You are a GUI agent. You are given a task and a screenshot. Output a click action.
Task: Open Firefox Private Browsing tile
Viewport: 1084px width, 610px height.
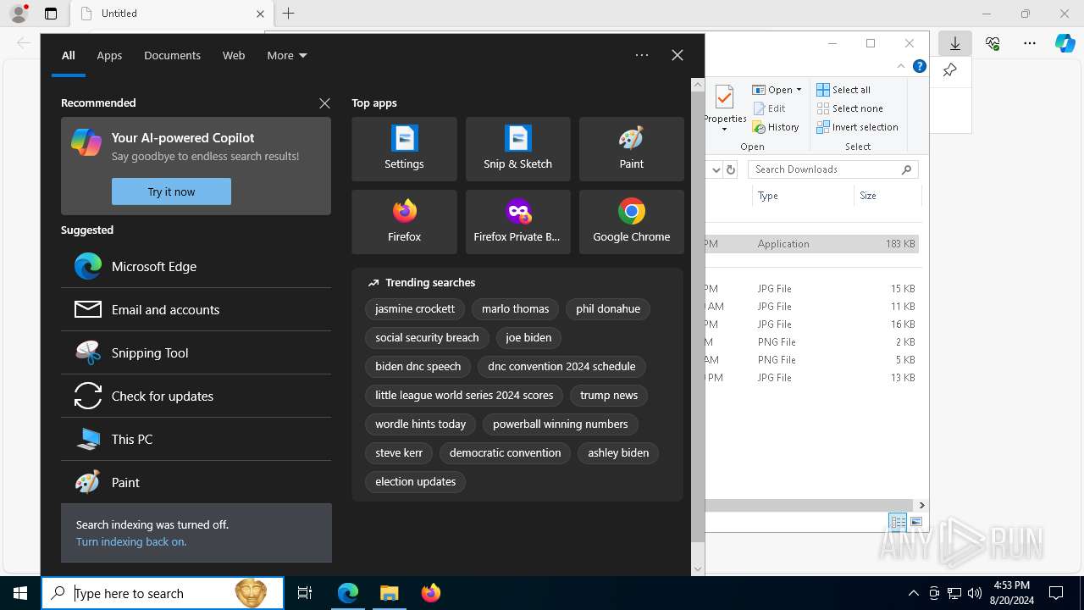(517, 222)
